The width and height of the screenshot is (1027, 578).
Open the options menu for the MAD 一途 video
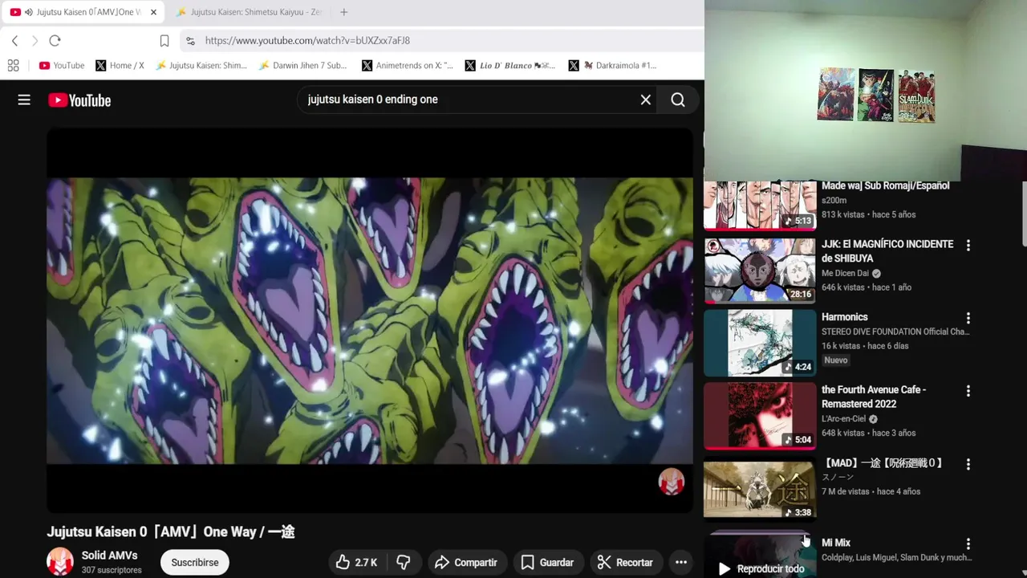coord(968,464)
